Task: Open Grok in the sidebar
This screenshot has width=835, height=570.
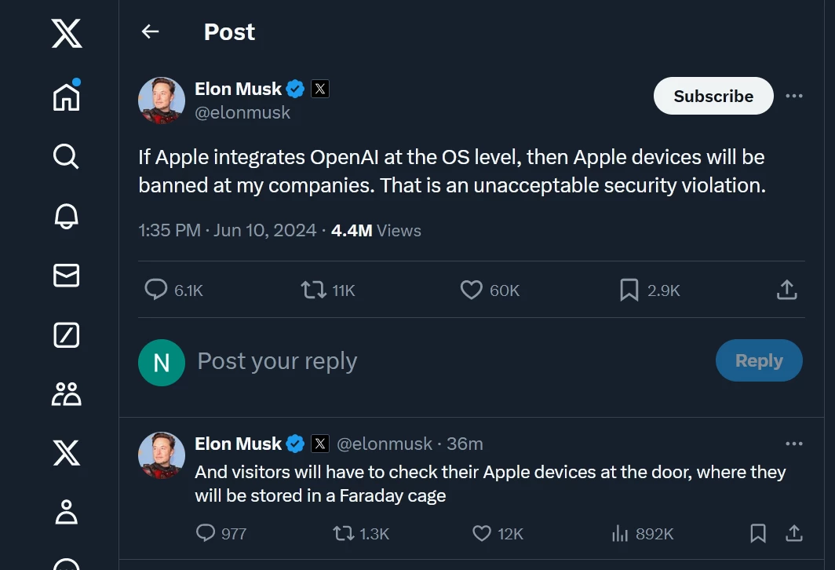Action: [x=67, y=335]
